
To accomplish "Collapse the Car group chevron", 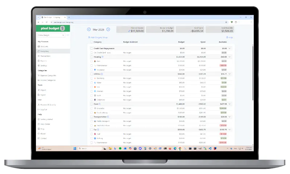I will pyautogui.click(x=229, y=130).
